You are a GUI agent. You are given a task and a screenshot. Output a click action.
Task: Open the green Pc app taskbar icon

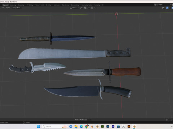pos(102,126)
